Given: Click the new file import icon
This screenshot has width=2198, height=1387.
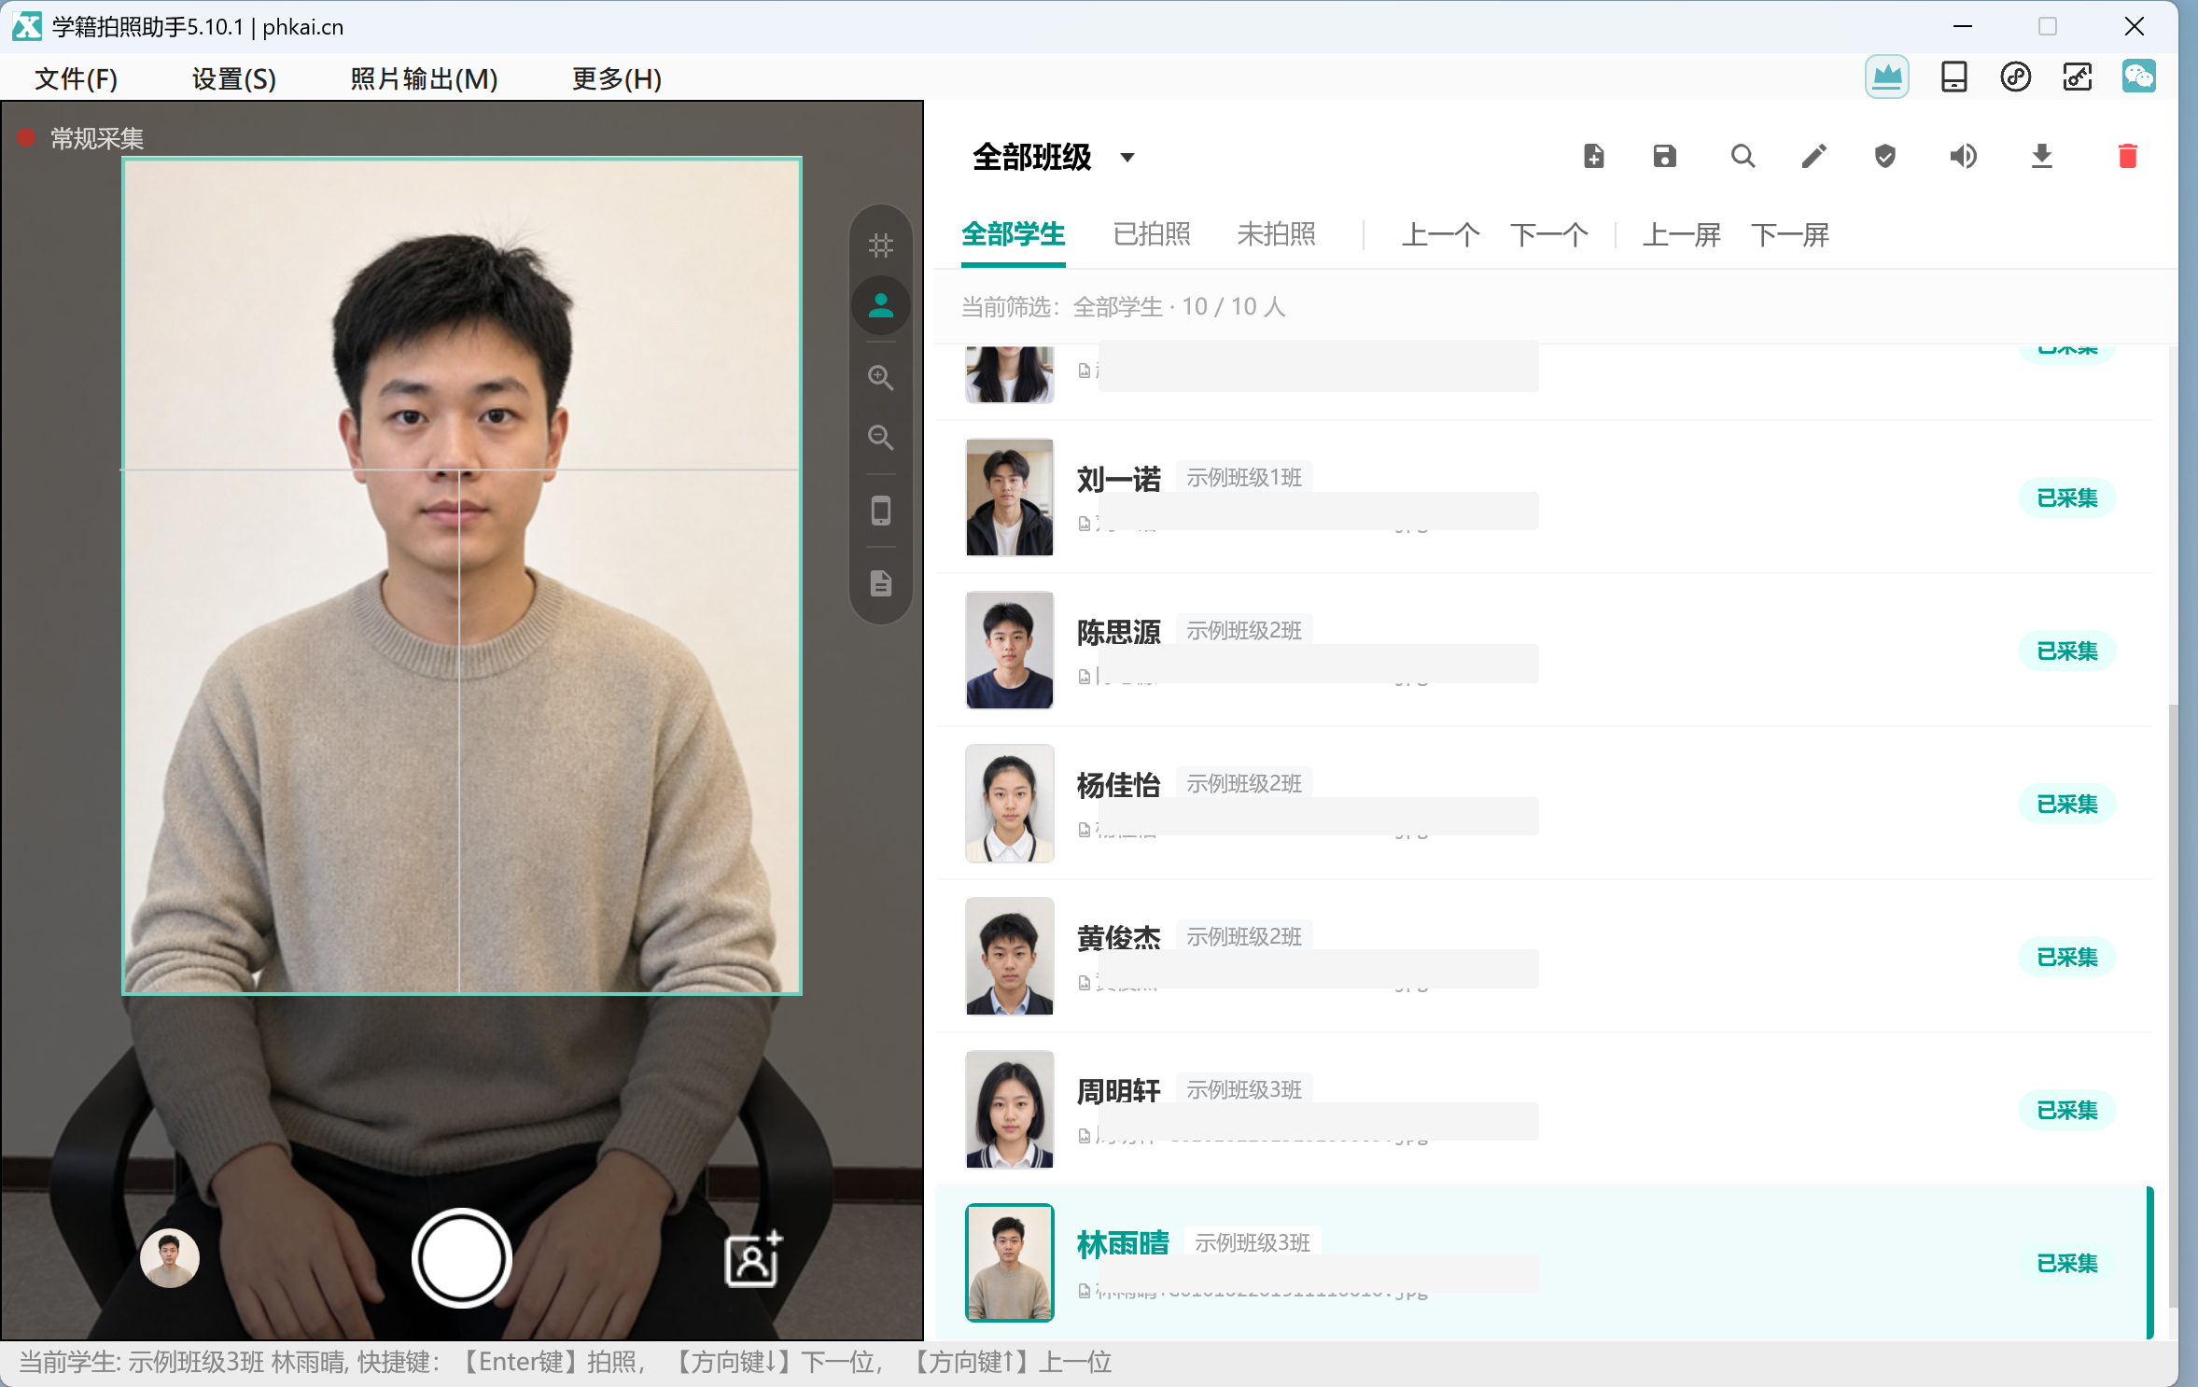Looking at the screenshot, I should 1594,156.
